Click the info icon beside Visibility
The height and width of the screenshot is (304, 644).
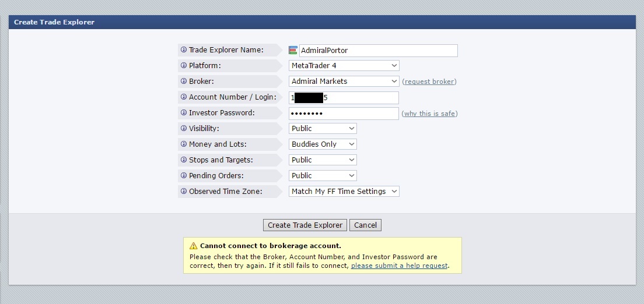184,128
